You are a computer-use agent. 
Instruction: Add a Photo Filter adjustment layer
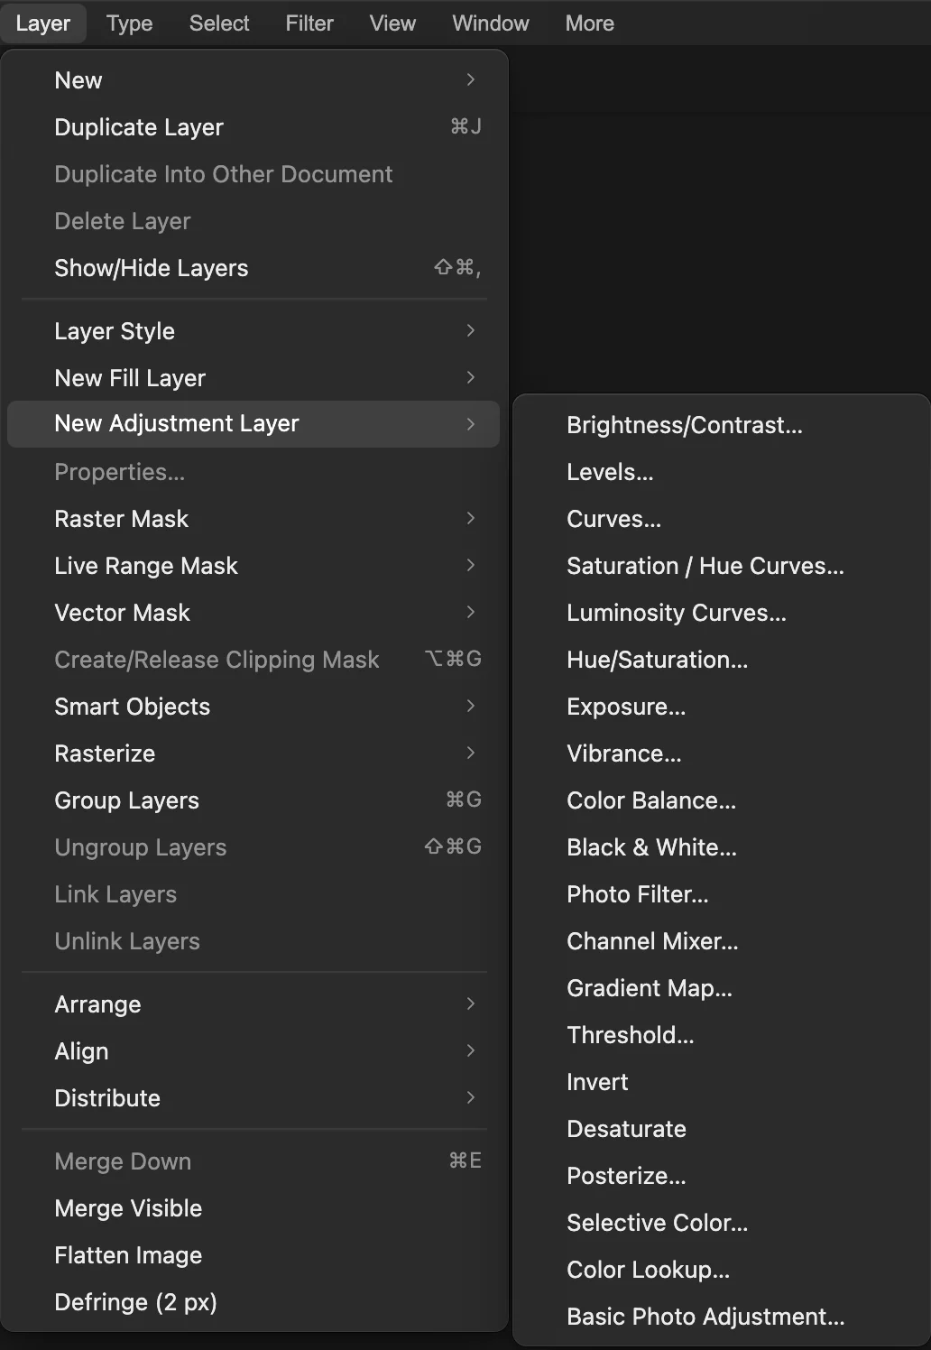722,894
